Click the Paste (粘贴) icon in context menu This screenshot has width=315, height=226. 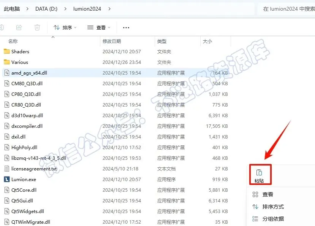[x=259, y=173]
